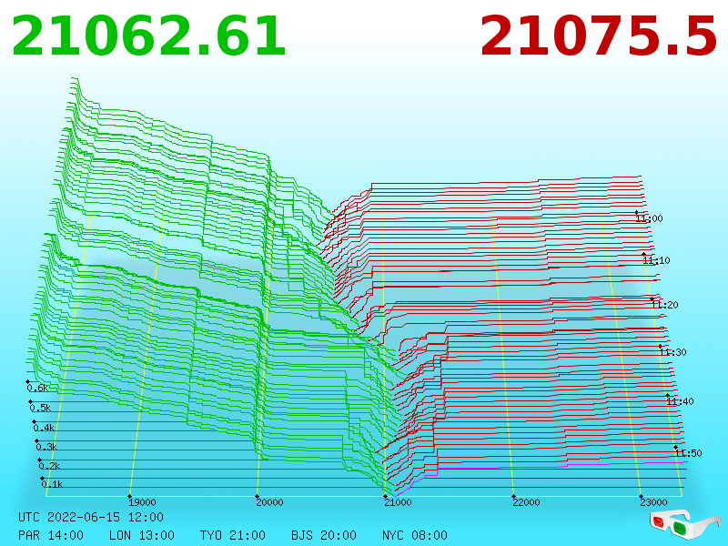The height and width of the screenshot is (546, 728).
Task: Click the 23000 price axis label
Action: [653, 502]
